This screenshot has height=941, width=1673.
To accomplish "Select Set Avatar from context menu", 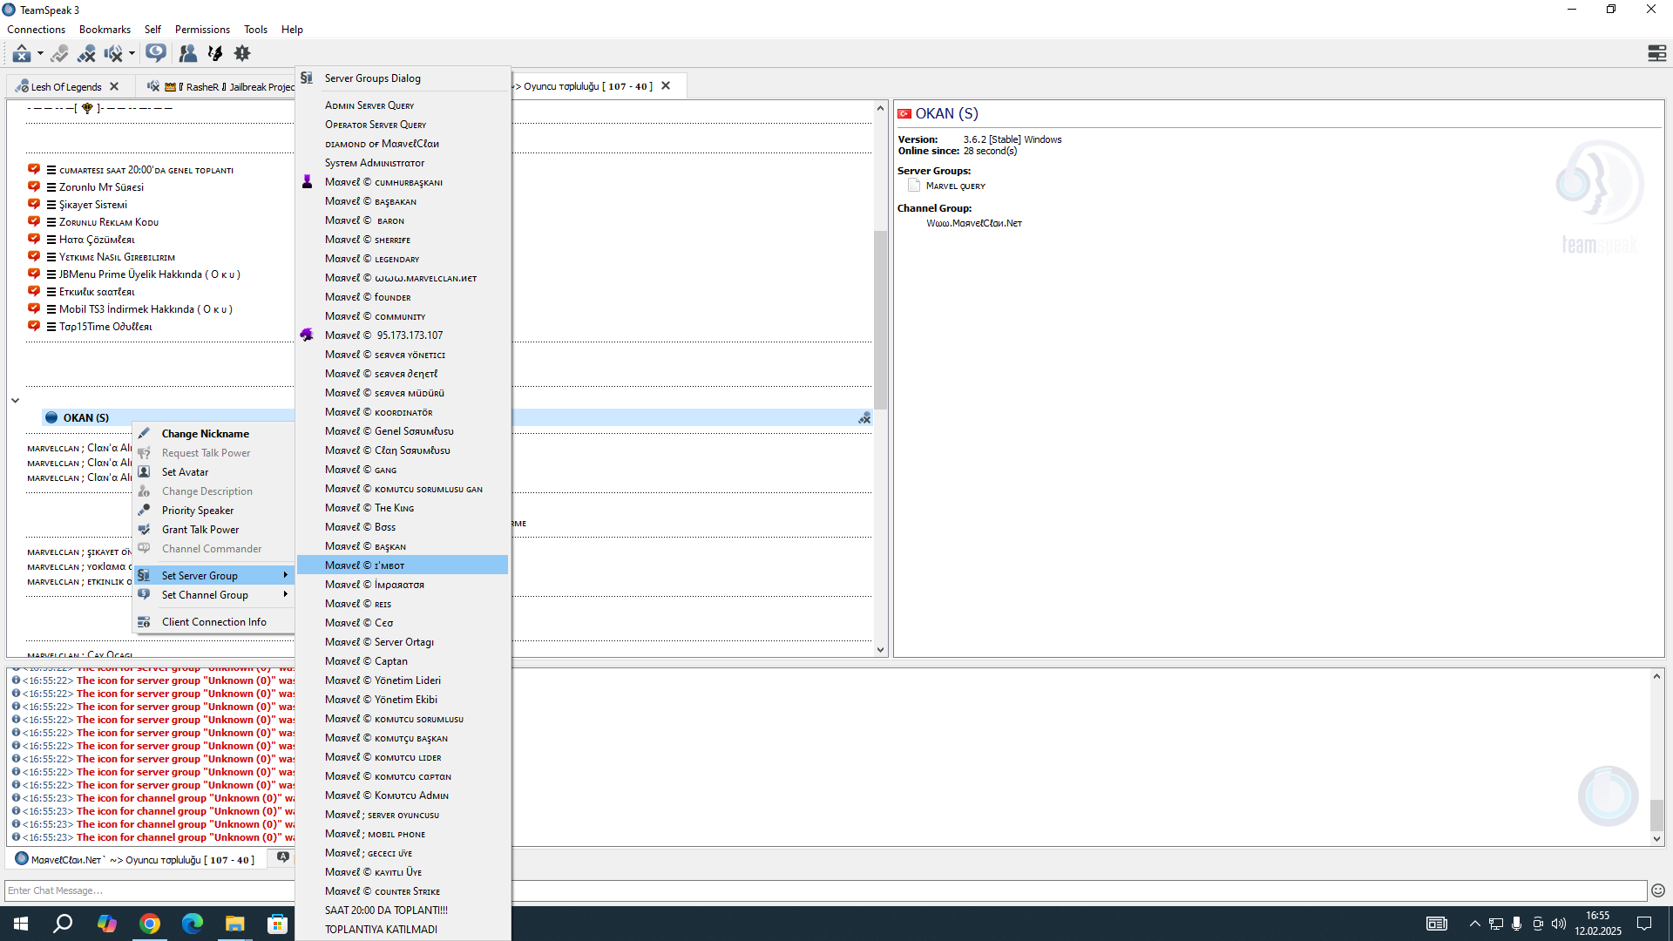I will click(213, 471).
